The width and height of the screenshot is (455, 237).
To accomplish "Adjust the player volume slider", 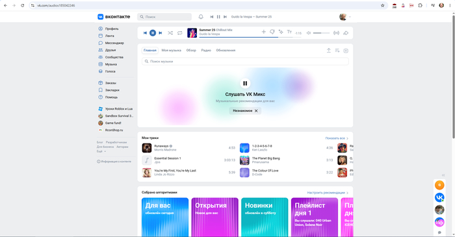I will coord(321,33).
